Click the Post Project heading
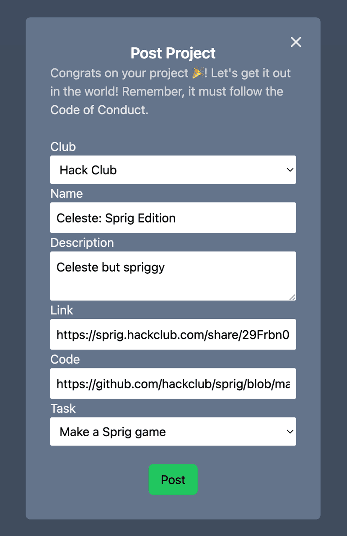 tap(173, 53)
